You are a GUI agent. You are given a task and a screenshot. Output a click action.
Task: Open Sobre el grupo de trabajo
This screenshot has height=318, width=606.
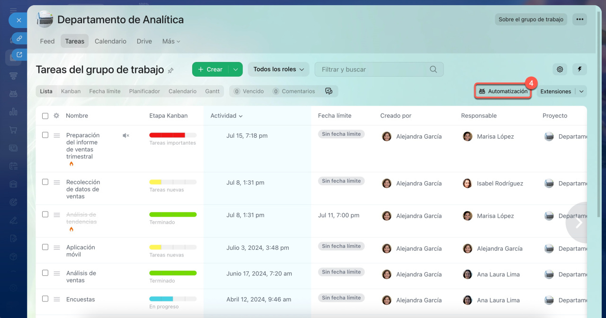531,19
